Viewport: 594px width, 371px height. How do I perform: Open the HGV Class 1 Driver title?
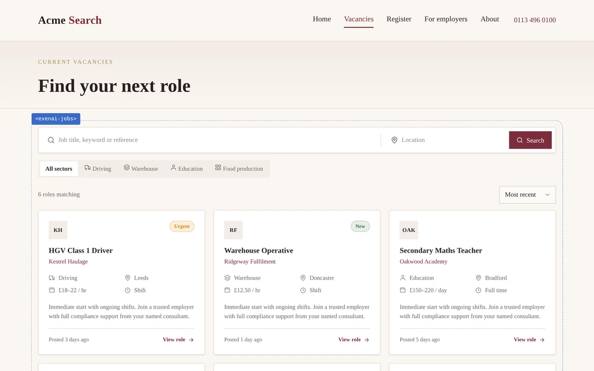(x=81, y=251)
